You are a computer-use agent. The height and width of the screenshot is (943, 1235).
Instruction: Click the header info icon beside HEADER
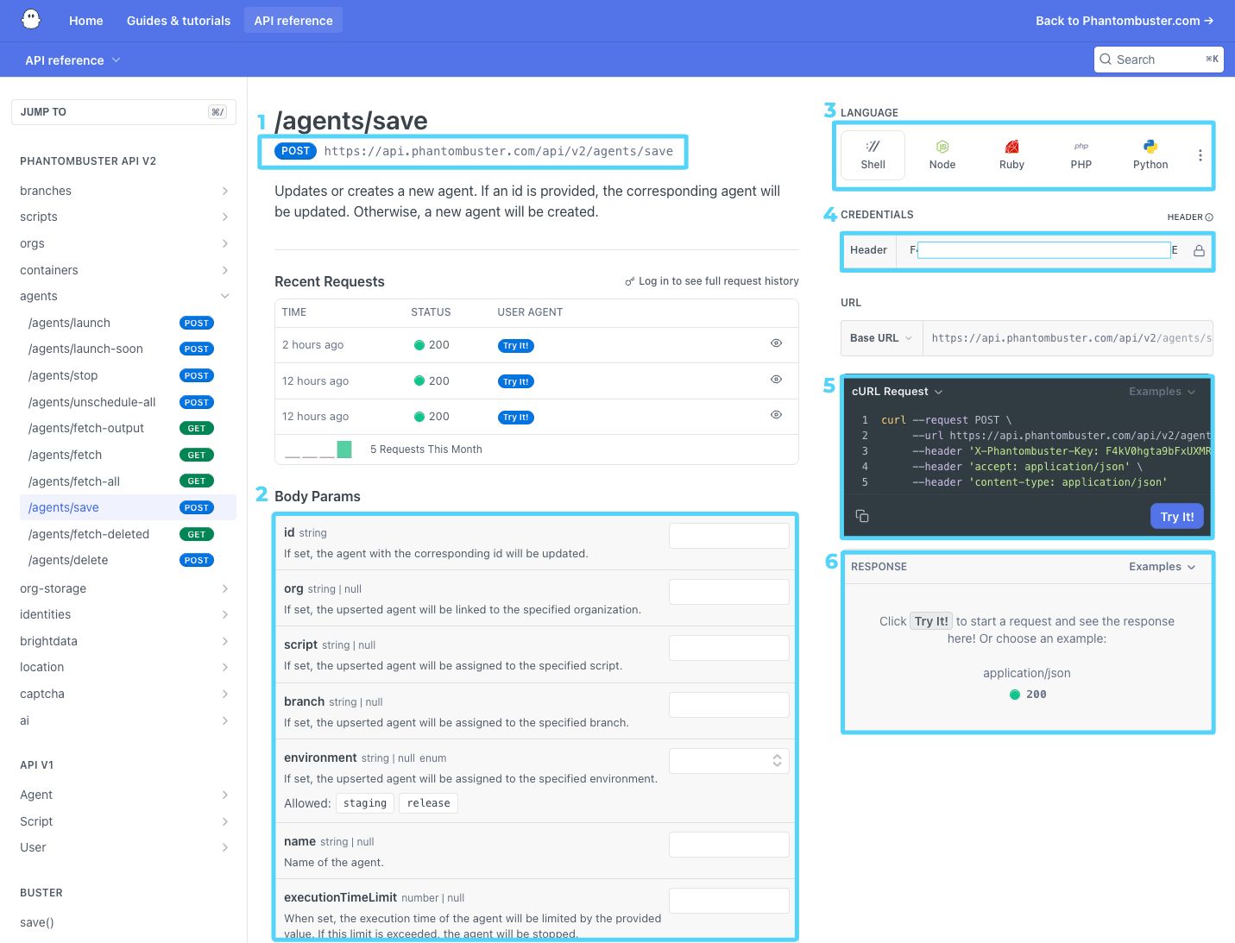pos(1209,217)
